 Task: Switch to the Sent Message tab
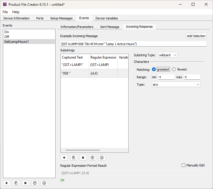point(109,27)
